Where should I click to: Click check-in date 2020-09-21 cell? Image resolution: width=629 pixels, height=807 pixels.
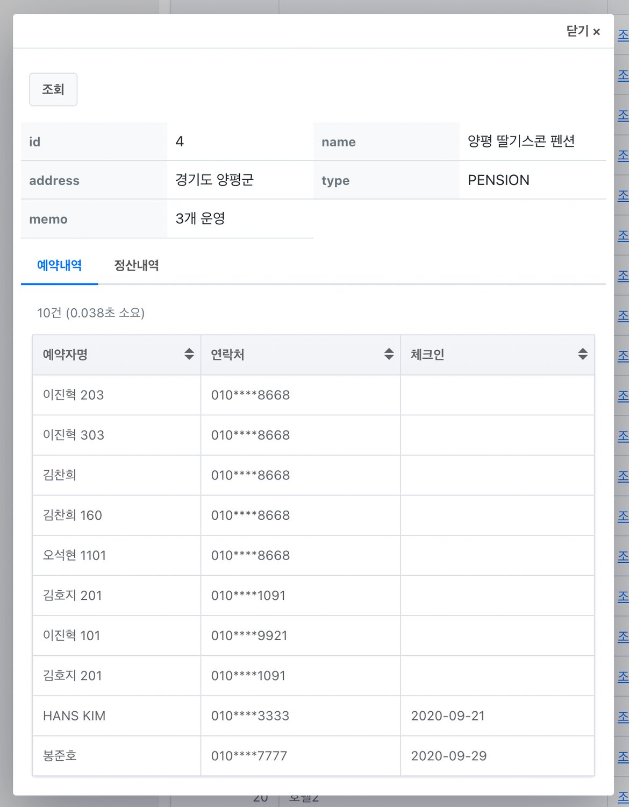coord(448,716)
